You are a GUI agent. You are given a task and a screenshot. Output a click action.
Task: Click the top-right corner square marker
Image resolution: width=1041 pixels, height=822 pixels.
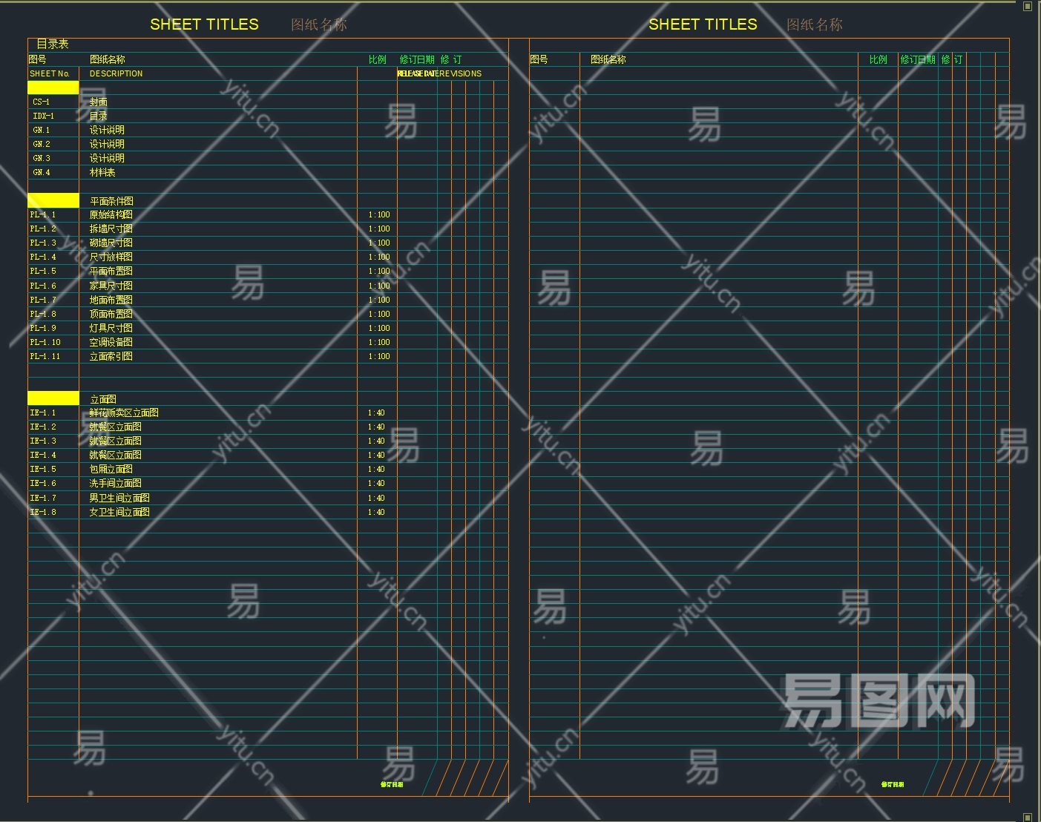1028,6
